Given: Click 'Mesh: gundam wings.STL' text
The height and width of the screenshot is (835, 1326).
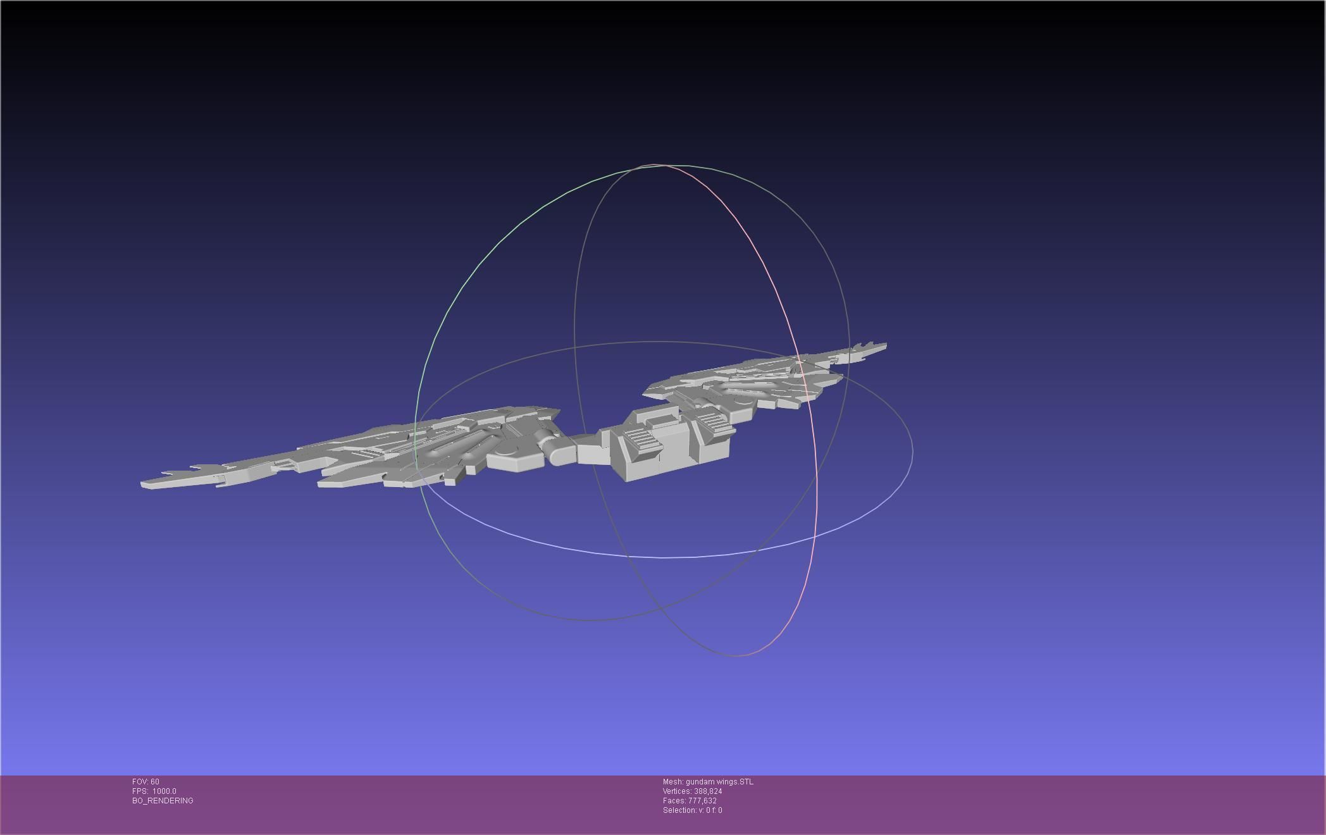Looking at the screenshot, I should 708,782.
